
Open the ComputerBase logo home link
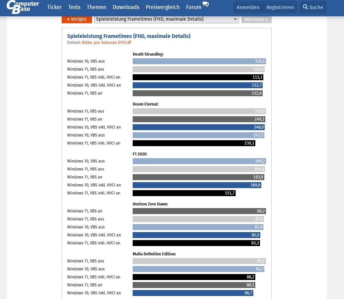pyautogui.click(x=23, y=7)
